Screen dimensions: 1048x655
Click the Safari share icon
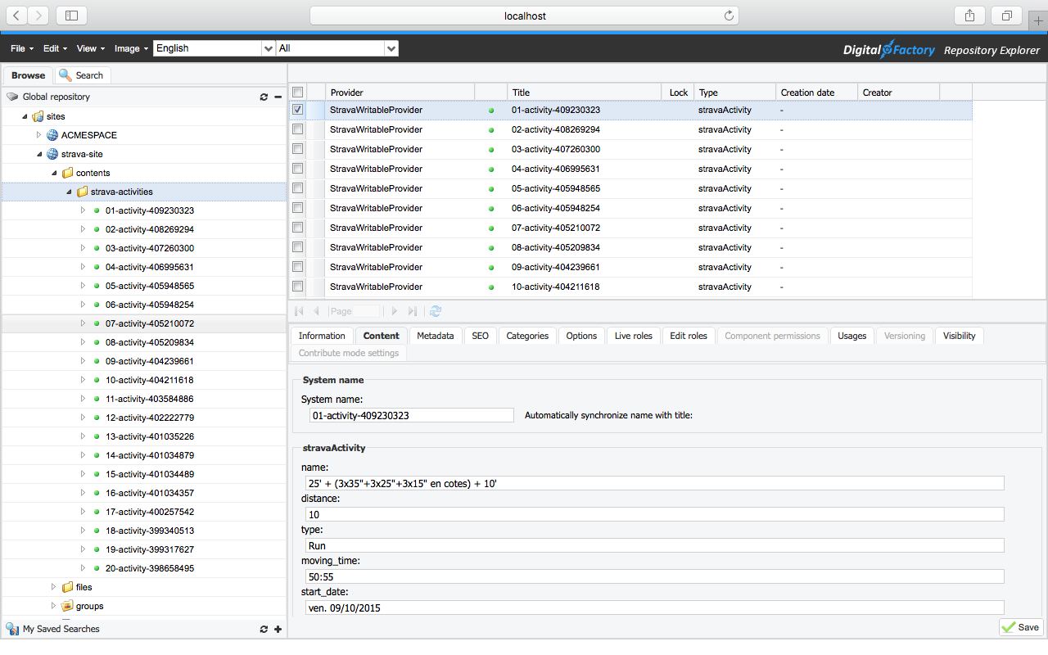coord(969,16)
